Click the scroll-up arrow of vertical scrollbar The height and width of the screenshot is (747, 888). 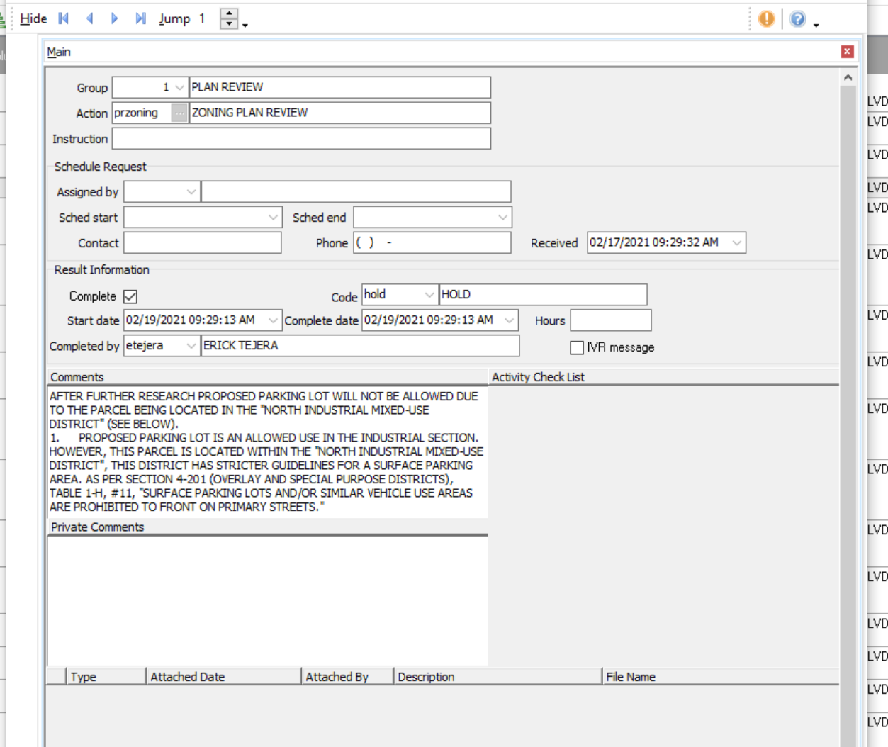click(848, 78)
